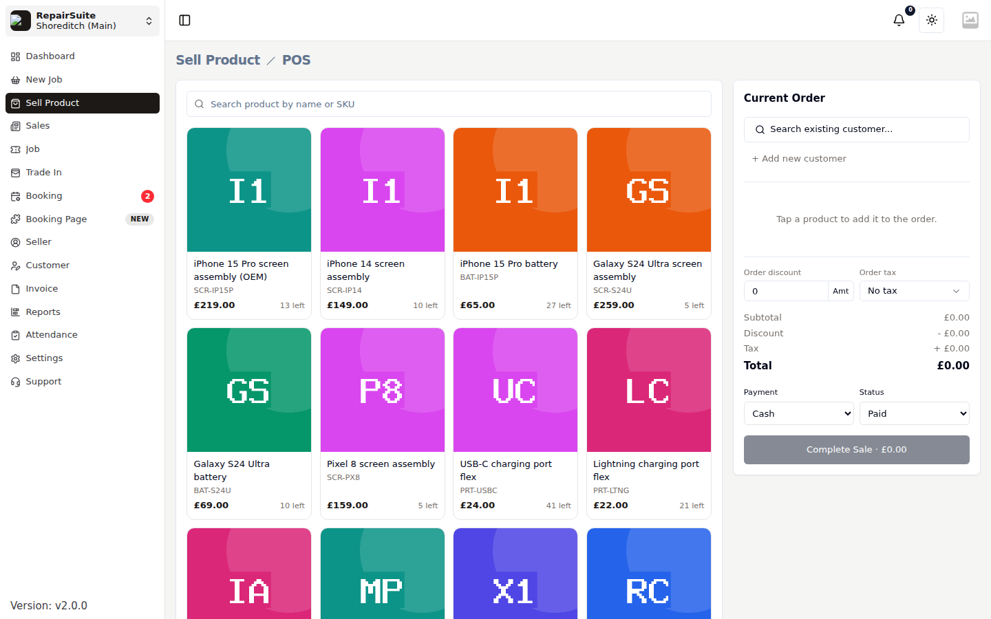Toggle the sidebar panel icon
Screen dimensions: 991x619
tap(184, 21)
